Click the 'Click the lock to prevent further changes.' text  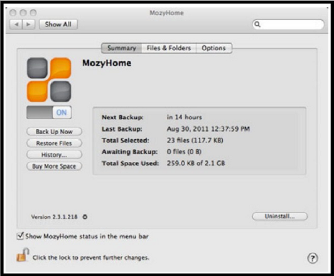tap(91, 258)
